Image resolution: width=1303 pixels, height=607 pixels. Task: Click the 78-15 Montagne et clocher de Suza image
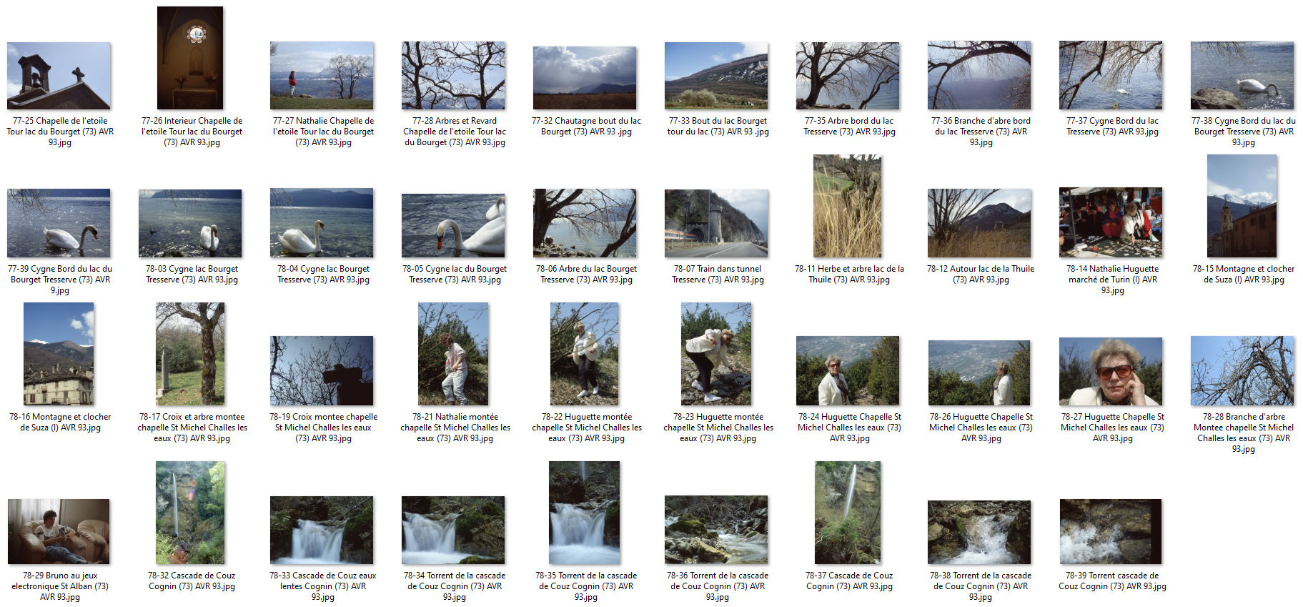[1242, 206]
